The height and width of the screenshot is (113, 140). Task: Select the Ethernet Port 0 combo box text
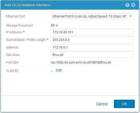tap(89, 16)
